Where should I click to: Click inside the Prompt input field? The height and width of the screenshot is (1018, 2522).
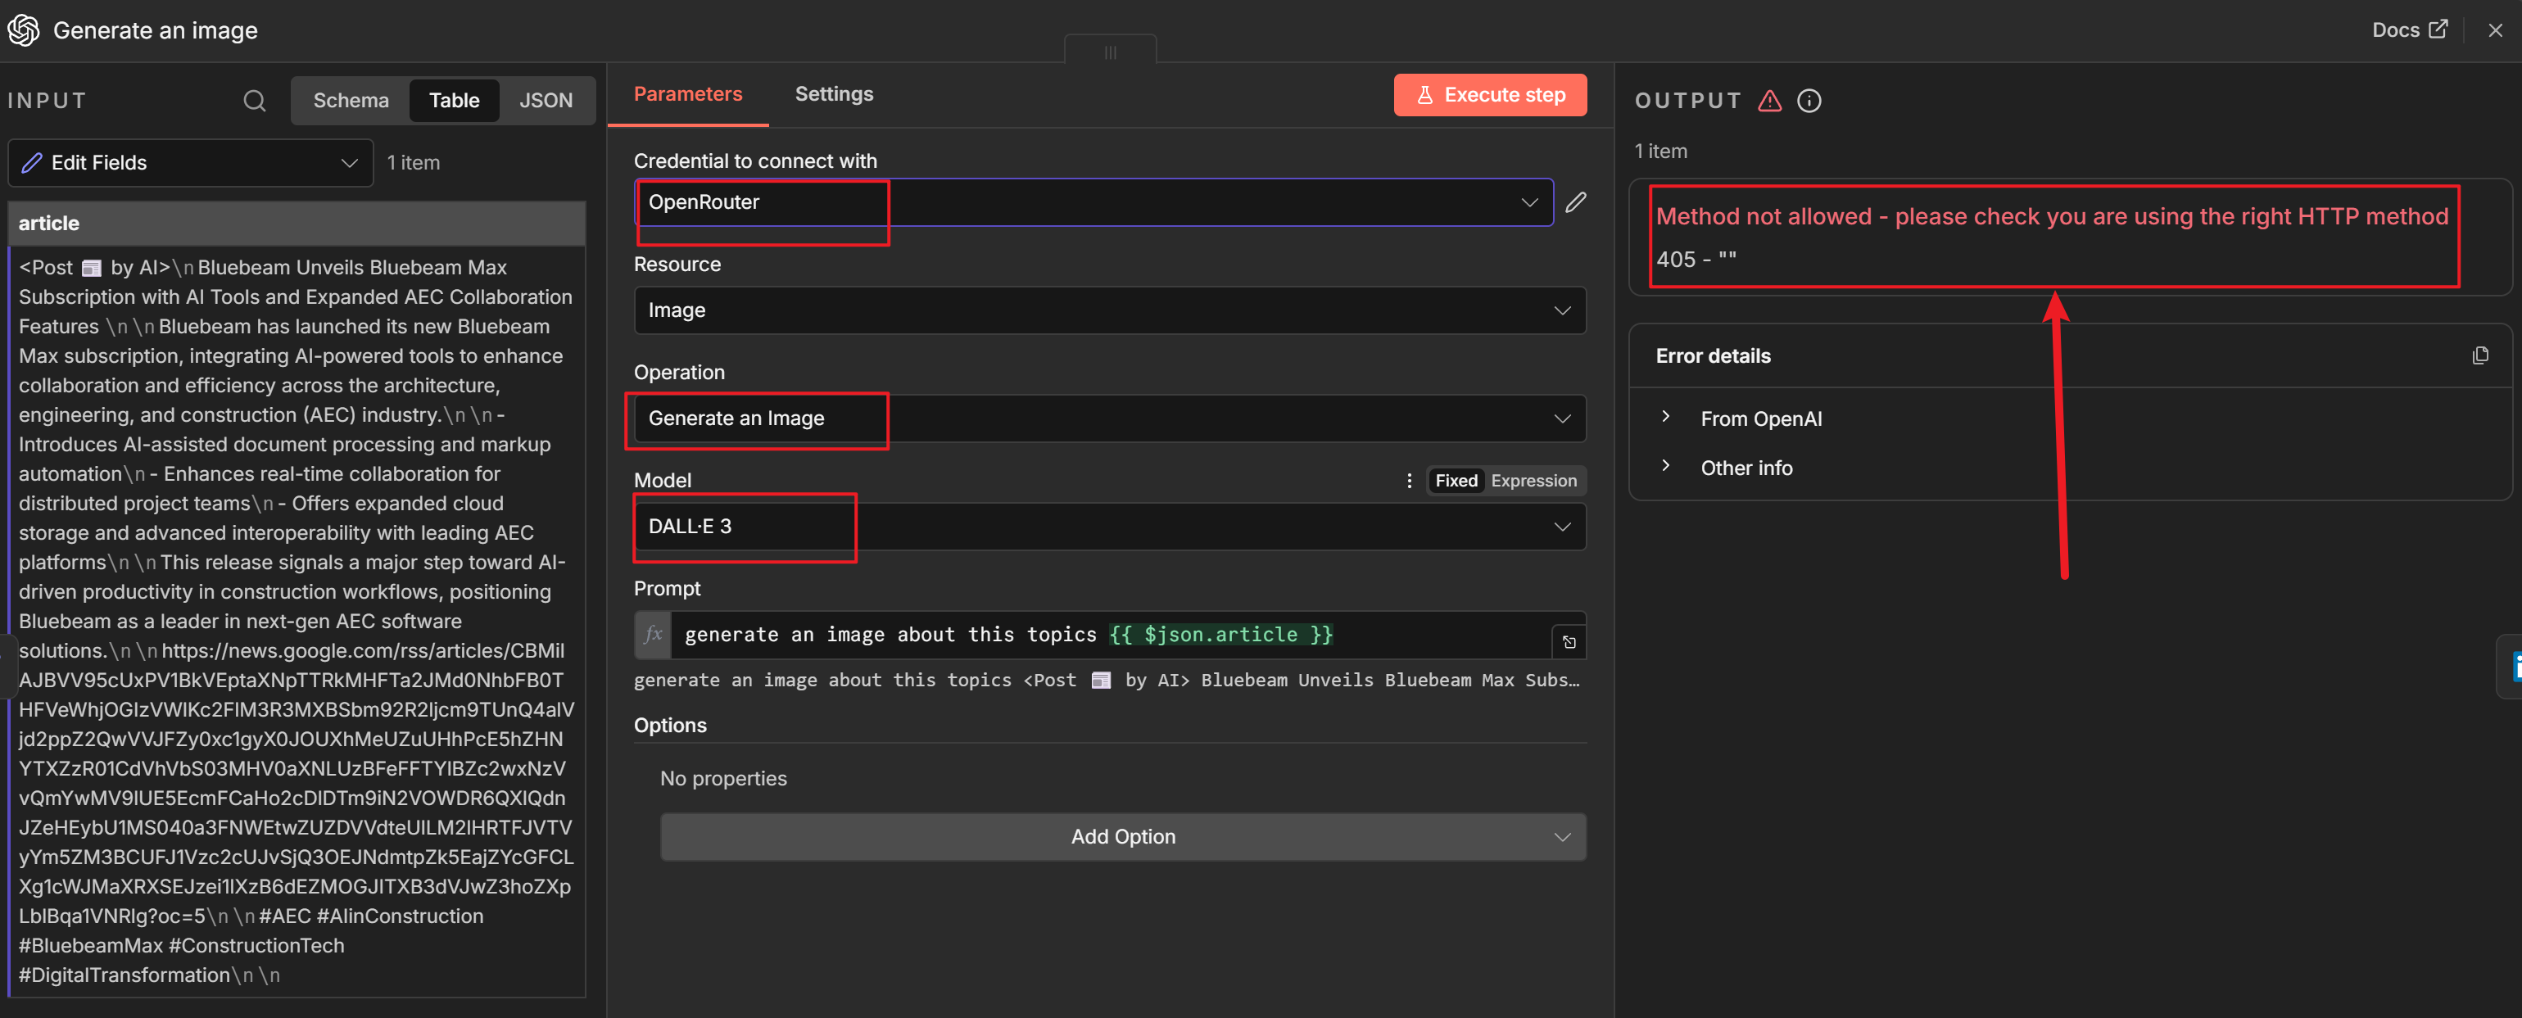(x=1077, y=636)
